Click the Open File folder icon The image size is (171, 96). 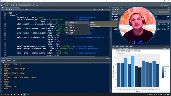(7, 5)
